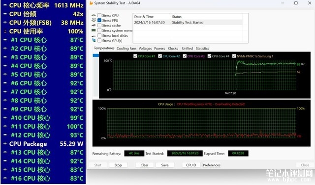Image resolution: width=315 pixels, height=185 pixels.
Task: Enable the Stress cache checkbox
Action: click(99, 25)
